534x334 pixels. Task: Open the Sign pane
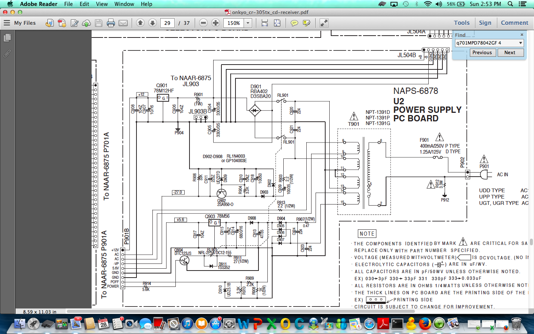click(485, 23)
